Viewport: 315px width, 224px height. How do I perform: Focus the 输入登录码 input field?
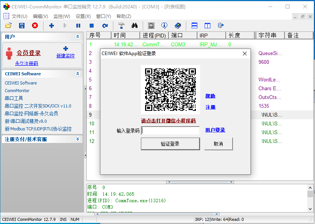tap(170, 131)
